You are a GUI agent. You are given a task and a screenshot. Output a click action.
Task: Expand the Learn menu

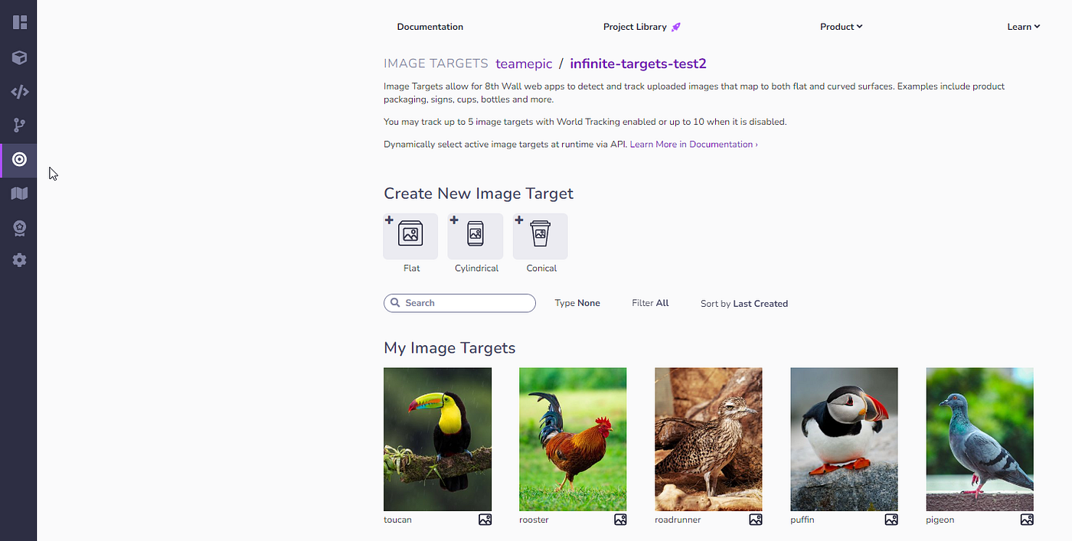[x=1024, y=27]
